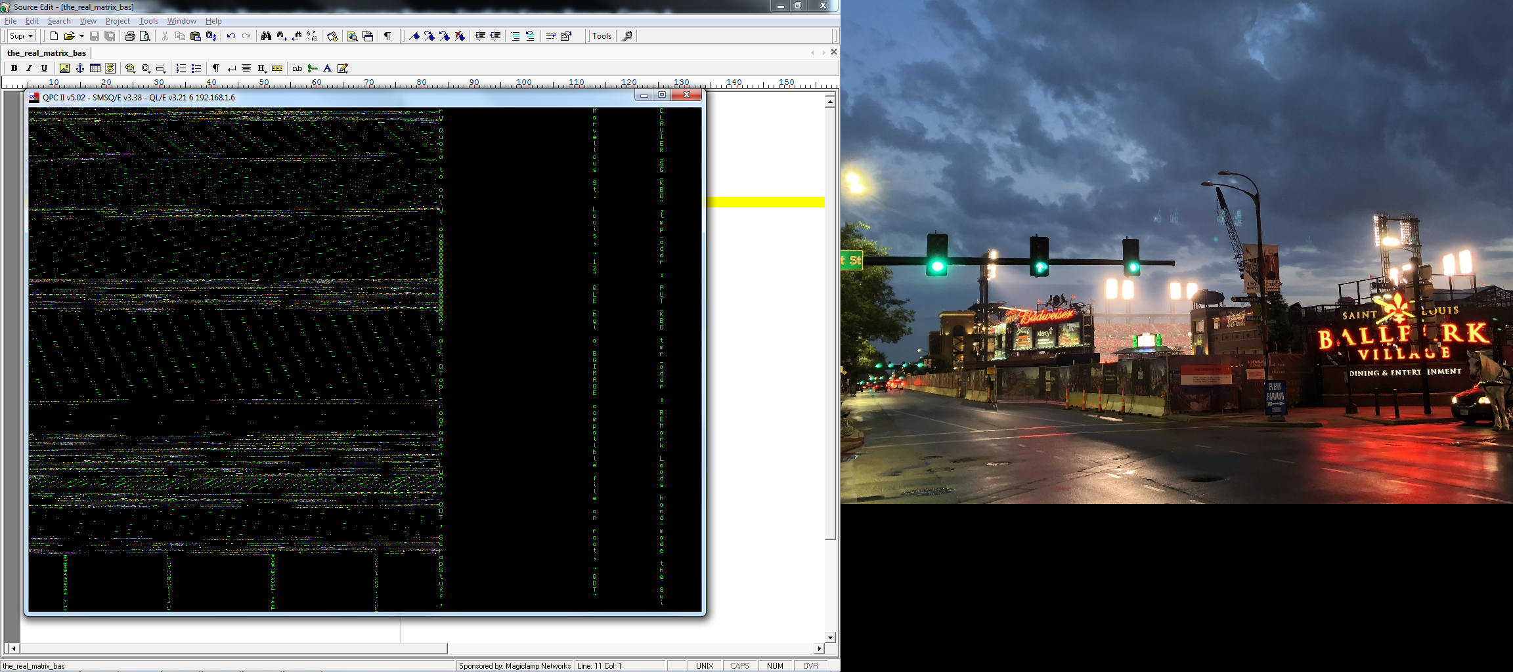
Task: Click the Increase Indent icon
Action: (480, 36)
